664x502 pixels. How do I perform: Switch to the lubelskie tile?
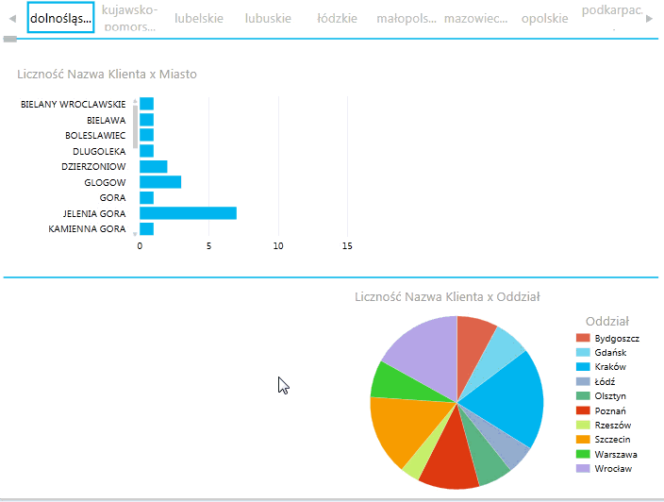(x=198, y=18)
